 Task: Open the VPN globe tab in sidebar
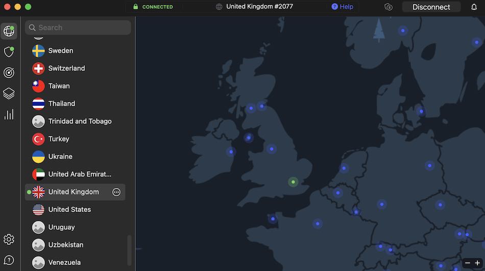(9, 31)
